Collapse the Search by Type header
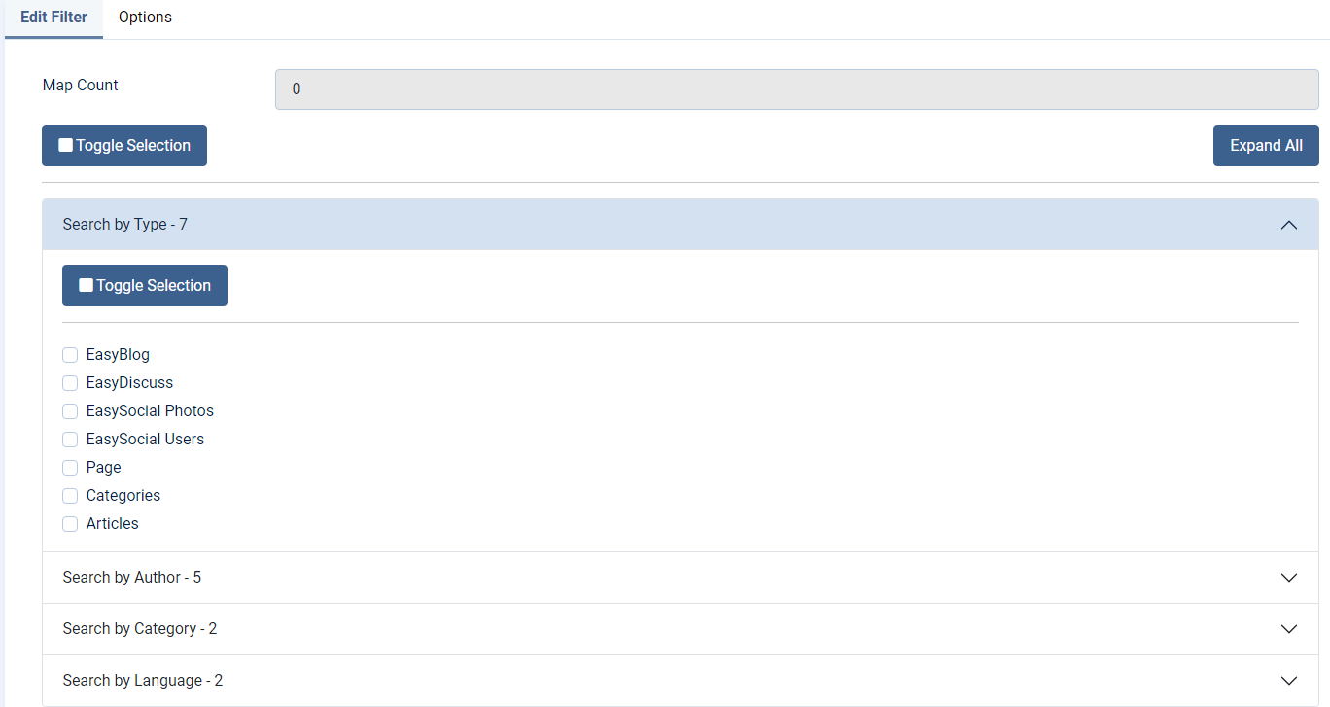This screenshot has width=1330, height=707. pyautogui.click(x=125, y=225)
